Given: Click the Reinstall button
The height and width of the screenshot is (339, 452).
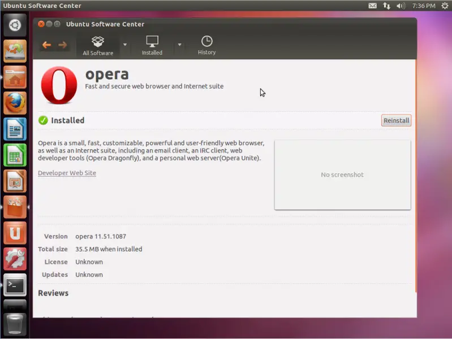Looking at the screenshot, I should click(396, 120).
